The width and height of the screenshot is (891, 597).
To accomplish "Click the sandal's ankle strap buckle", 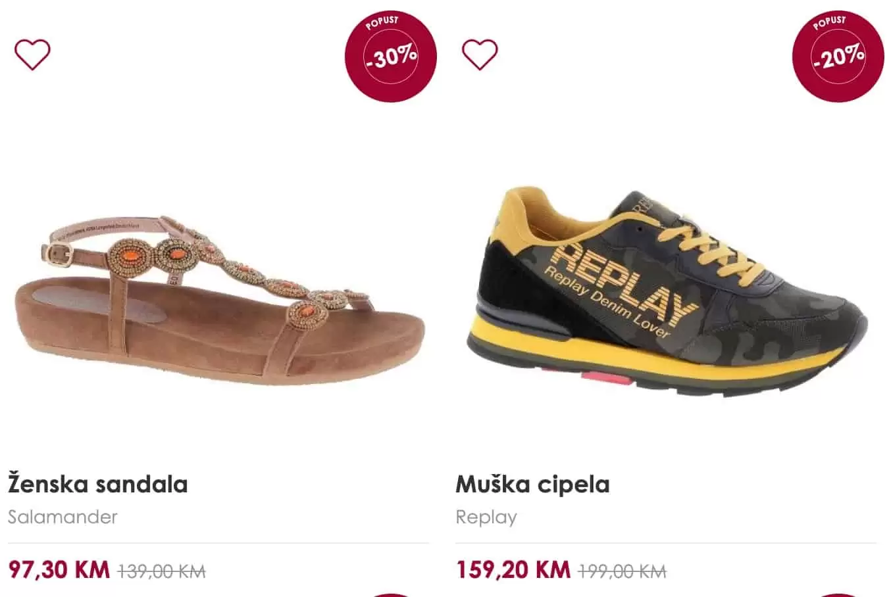I will [x=59, y=254].
